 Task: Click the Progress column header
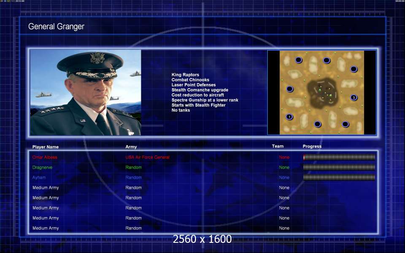click(312, 146)
